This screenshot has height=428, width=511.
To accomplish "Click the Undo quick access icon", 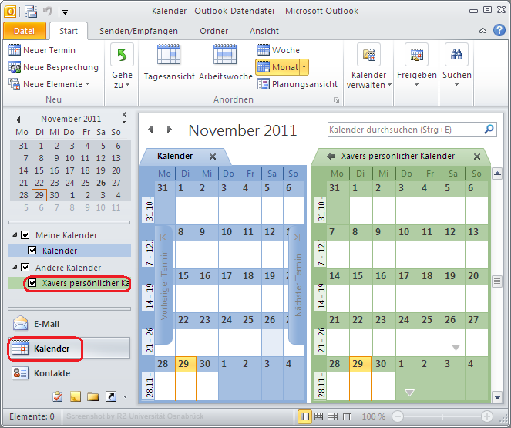I will [48, 12].
